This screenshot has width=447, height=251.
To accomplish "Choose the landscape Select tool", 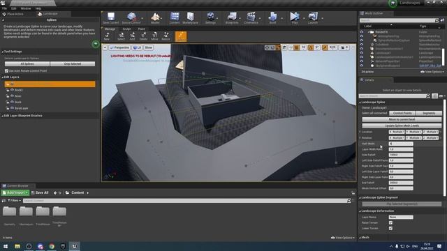I will pos(121,36).
